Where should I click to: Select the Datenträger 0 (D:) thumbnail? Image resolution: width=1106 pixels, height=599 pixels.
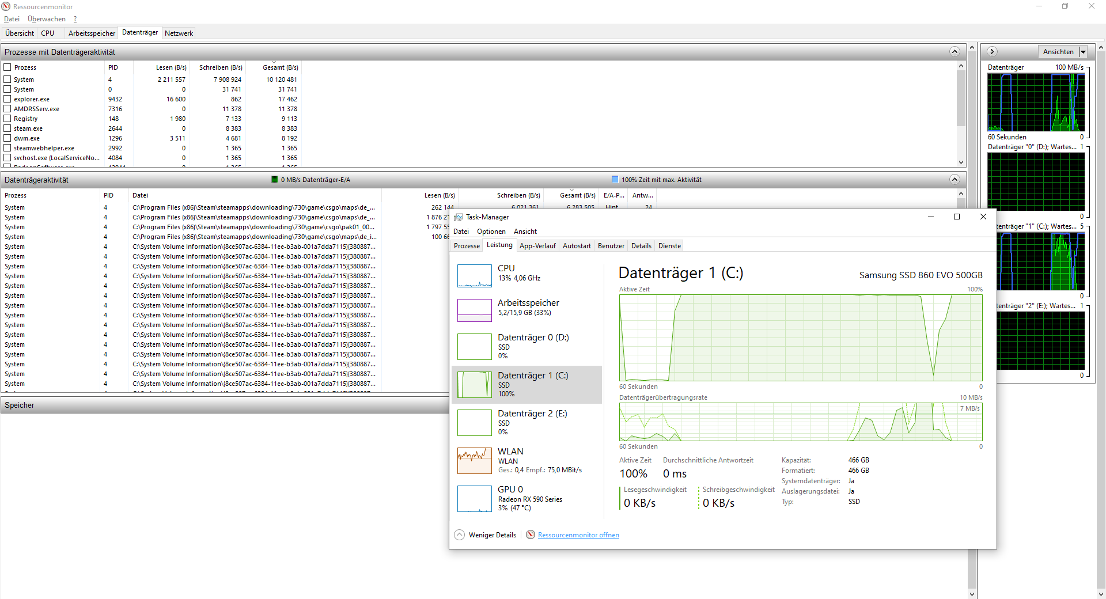coord(475,347)
